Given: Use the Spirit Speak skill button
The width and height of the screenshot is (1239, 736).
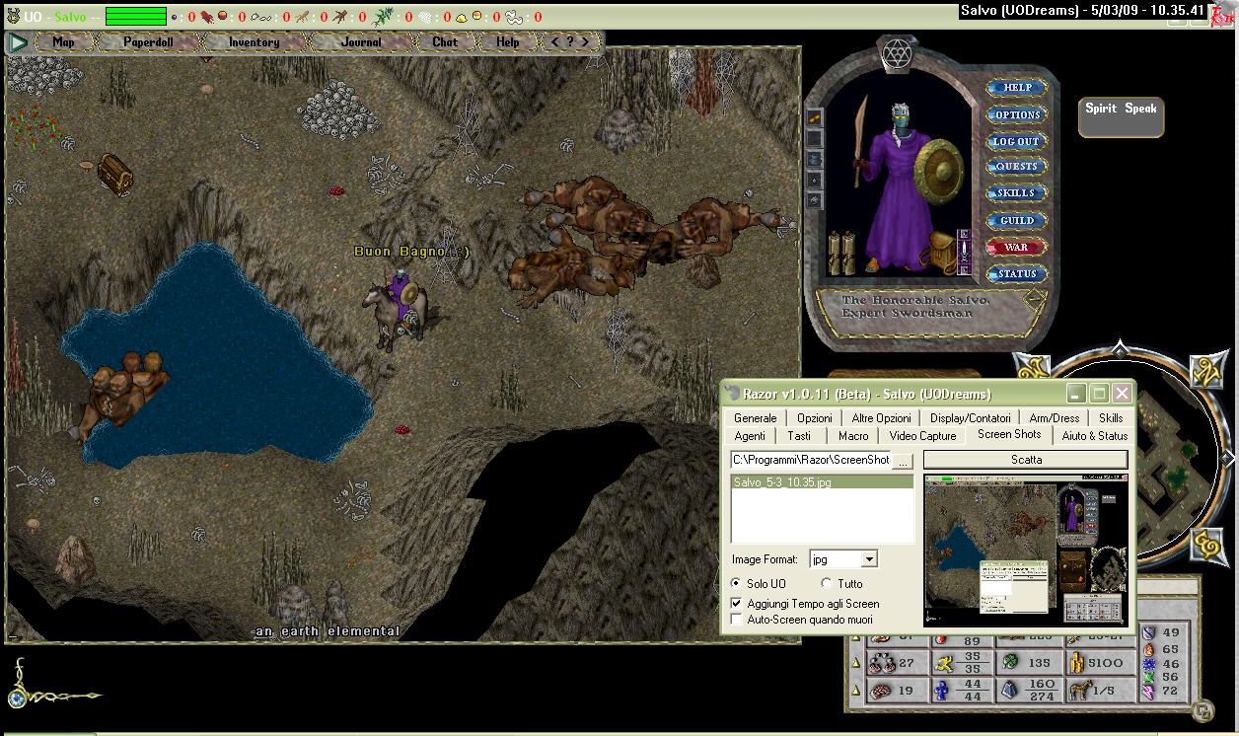Looking at the screenshot, I should pos(1121,116).
